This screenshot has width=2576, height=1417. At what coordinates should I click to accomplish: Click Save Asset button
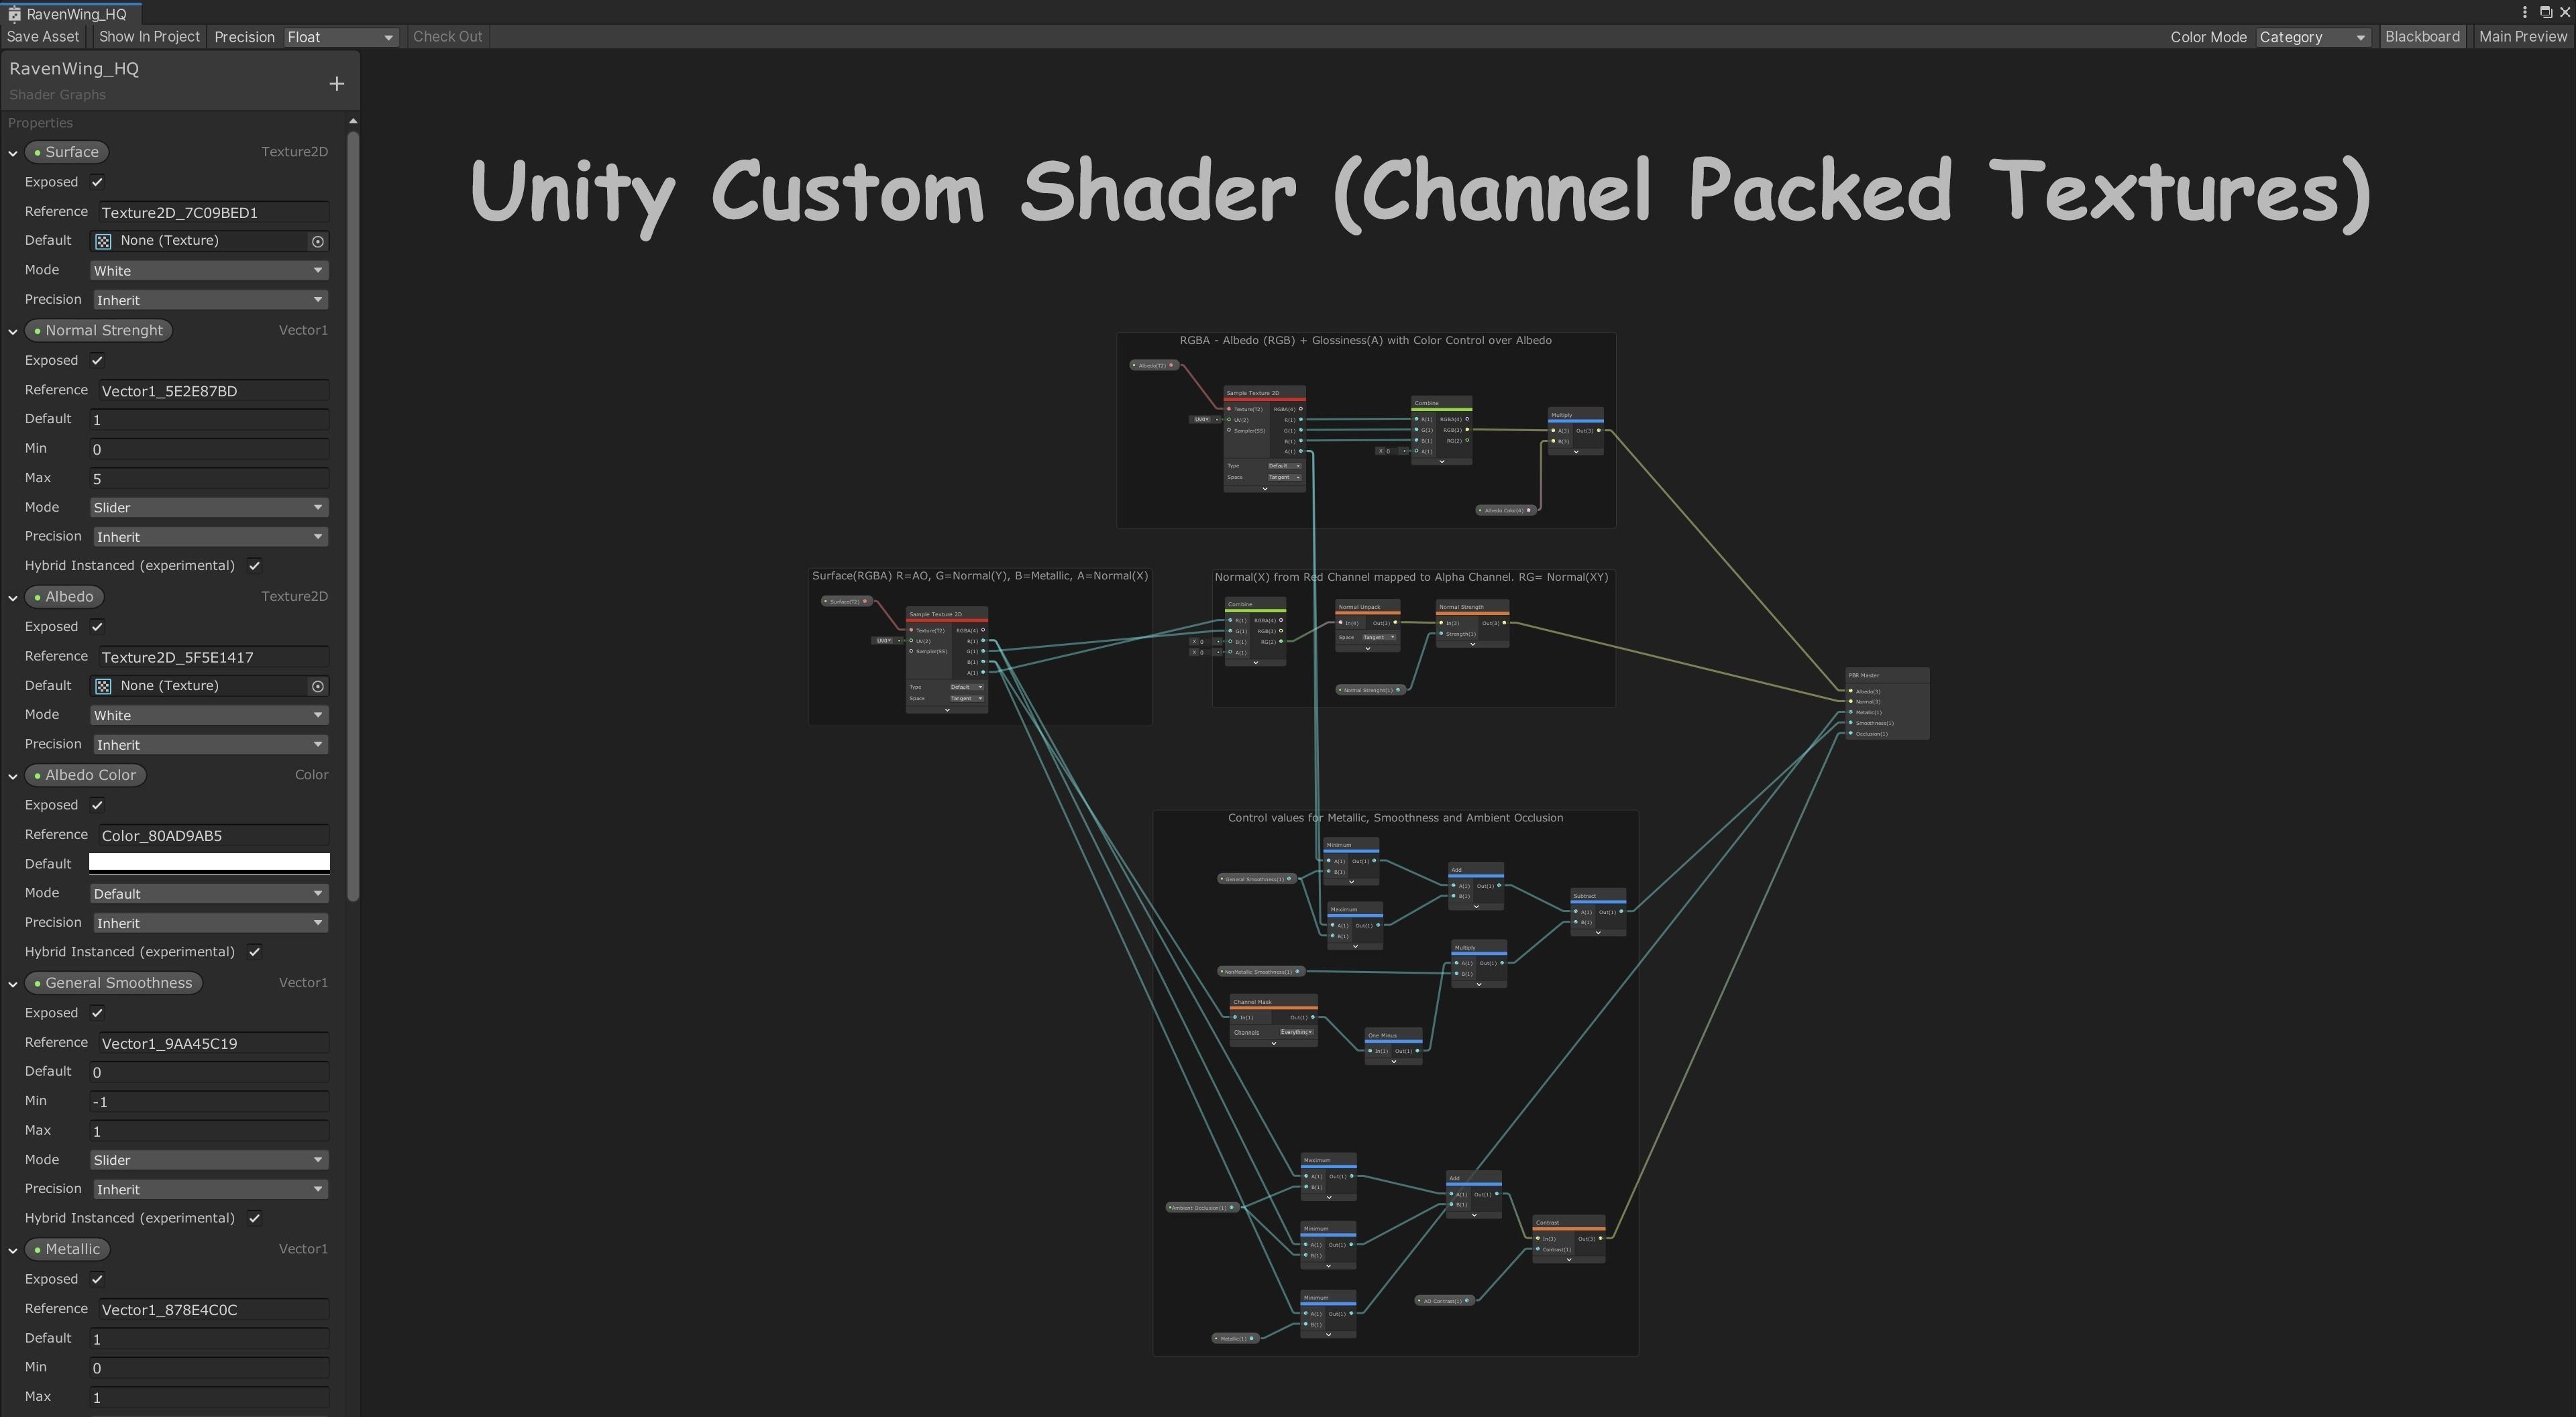[43, 37]
